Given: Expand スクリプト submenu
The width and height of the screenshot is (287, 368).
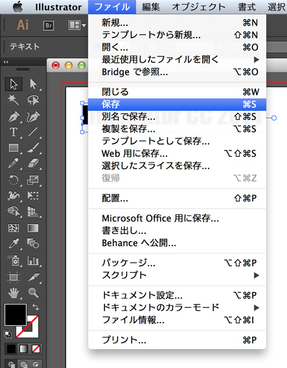Looking at the screenshot, I should (x=178, y=275).
